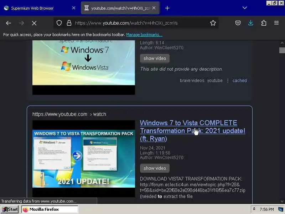The image size is (285, 214).
Task: Open the Windows Start menu
Action: [10, 209]
